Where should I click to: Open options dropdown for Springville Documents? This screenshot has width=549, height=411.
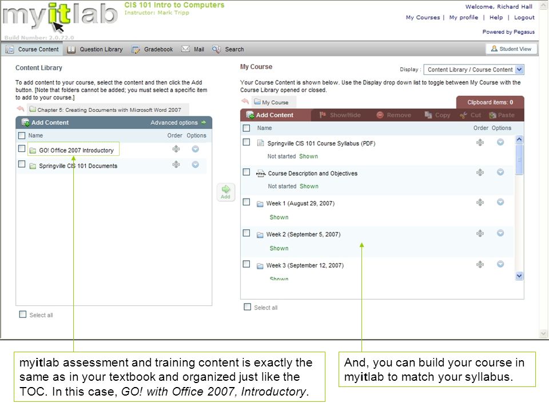click(x=196, y=164)
